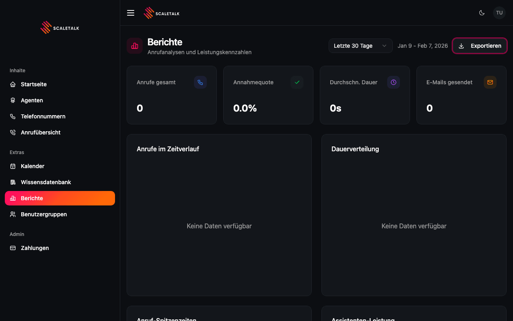Open the TU user avatar menu
This screenshot has height=321, width=513.
pos(499,13)
